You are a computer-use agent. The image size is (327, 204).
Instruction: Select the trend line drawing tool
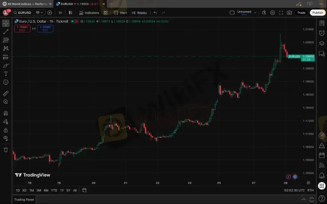(x=6, y=32)
